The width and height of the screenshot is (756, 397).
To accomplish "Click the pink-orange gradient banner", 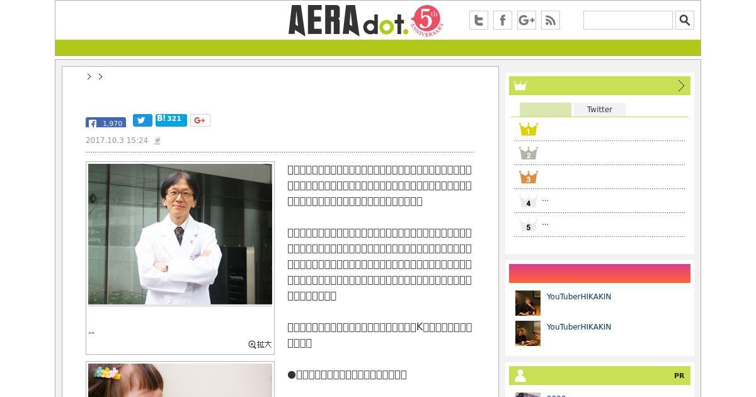I will click(600, 273).
